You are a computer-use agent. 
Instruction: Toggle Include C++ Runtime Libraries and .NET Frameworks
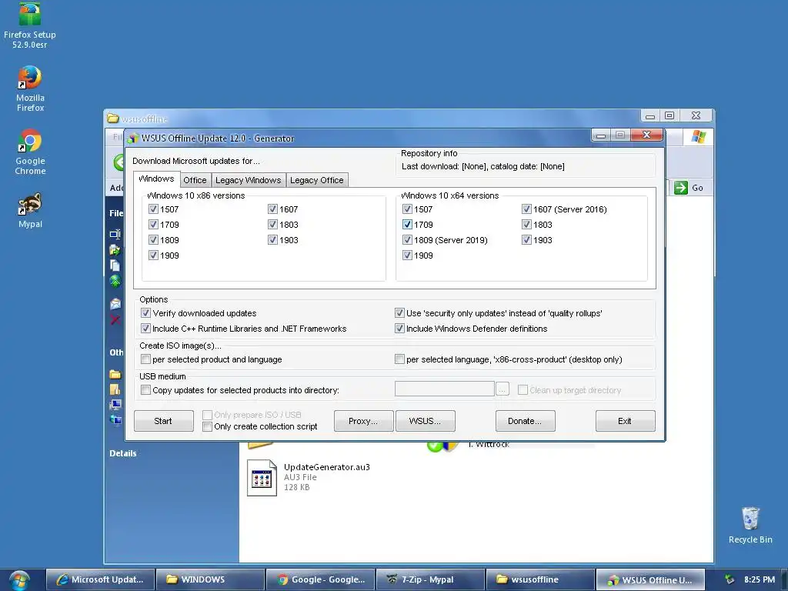(x=145, y=329)
